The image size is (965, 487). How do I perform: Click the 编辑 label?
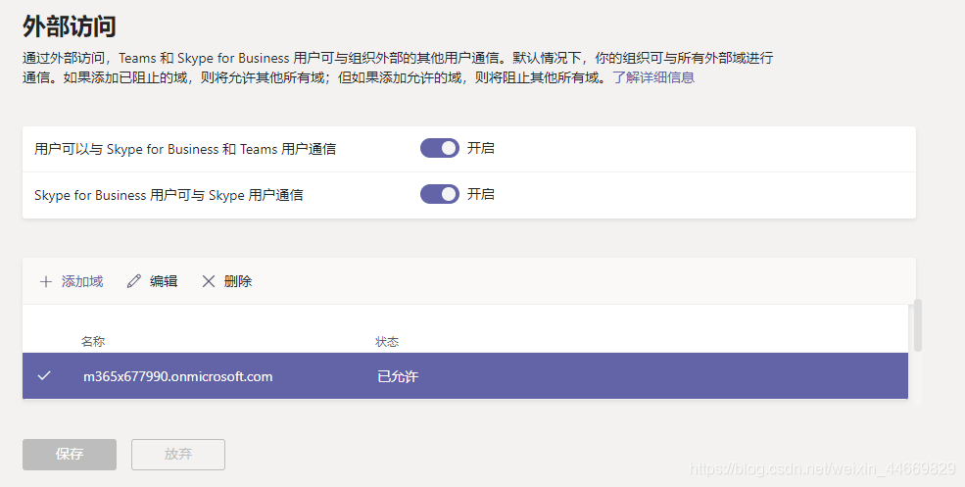(x=164, y=281)
